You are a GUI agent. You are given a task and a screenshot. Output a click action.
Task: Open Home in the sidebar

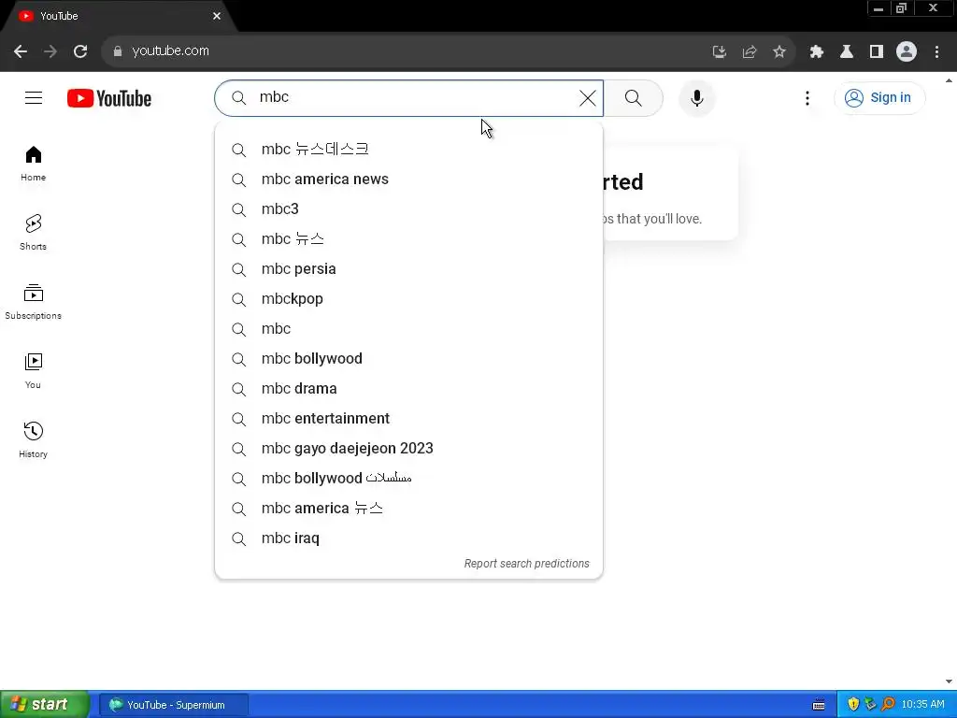[33, 164]
